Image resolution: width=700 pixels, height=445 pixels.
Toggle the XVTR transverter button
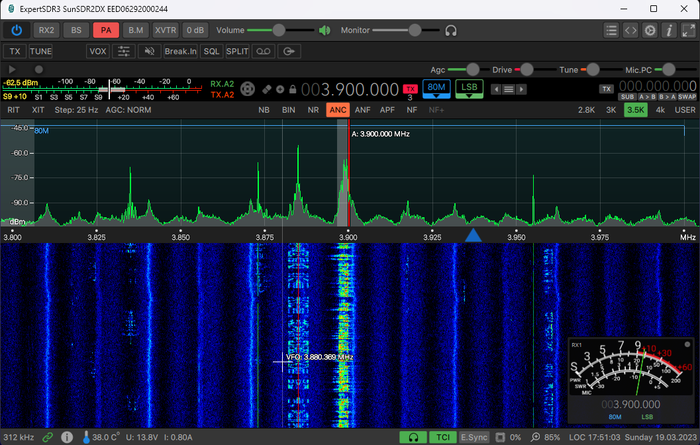coord(166,30)
